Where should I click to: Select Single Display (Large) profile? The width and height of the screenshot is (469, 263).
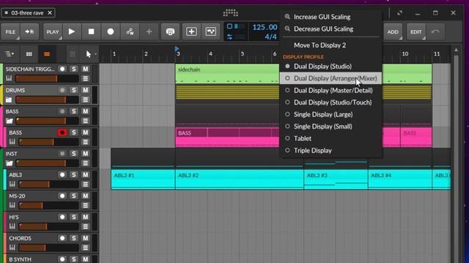(330, 115)
